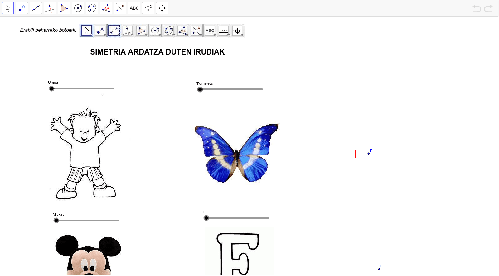Screen dimensions: 499x276
Task: Select the Perpendicular Line tool in top toolbar
Action: click(x=50, y=8)
